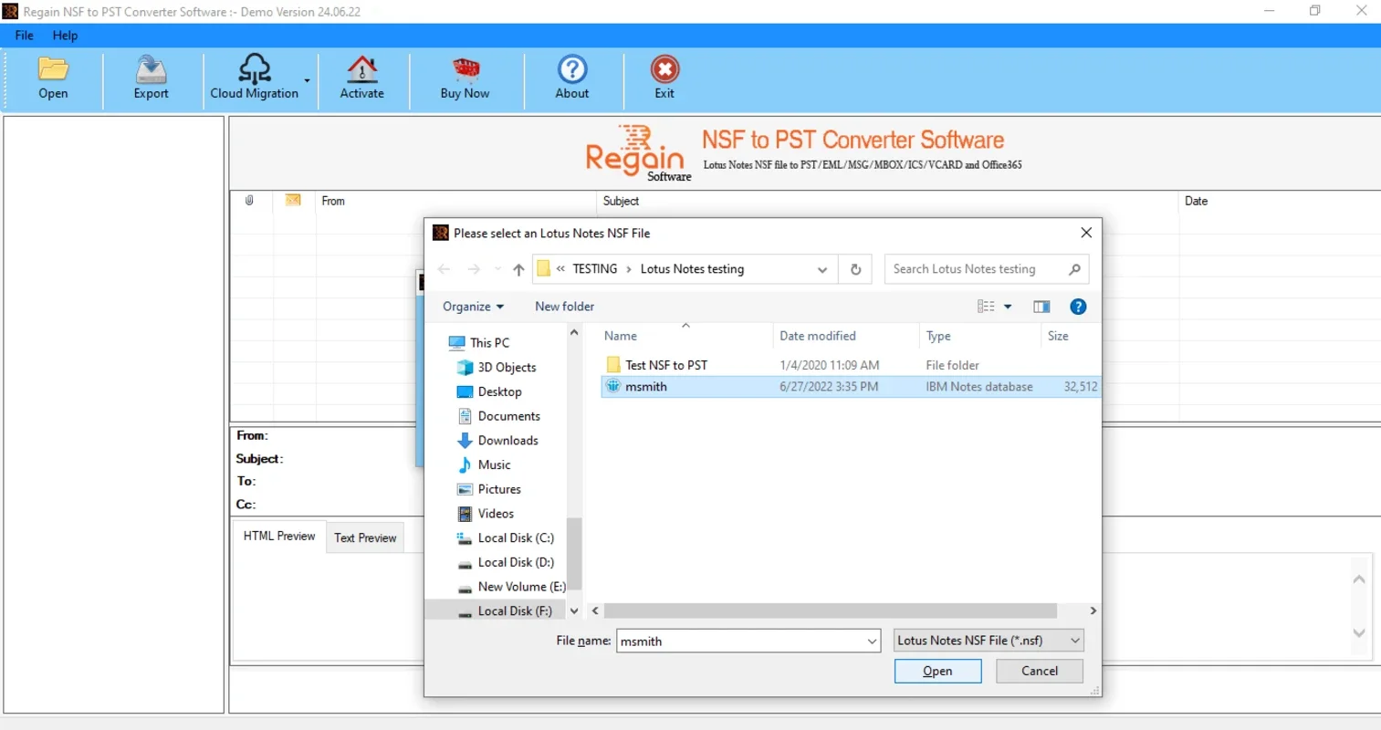Sort by the main window Date column
Viewport: 1381px width, 730px height.
1196,201
